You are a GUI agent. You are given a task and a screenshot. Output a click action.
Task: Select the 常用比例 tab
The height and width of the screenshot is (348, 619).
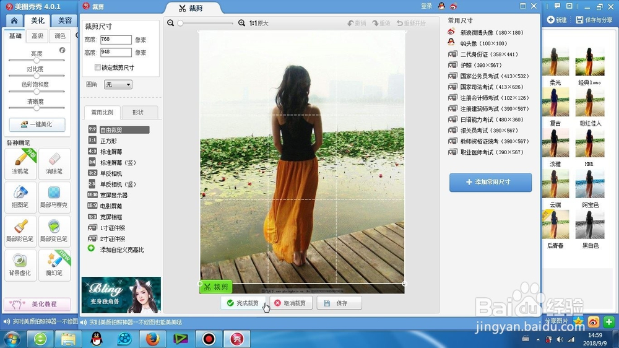coord(102,113)
